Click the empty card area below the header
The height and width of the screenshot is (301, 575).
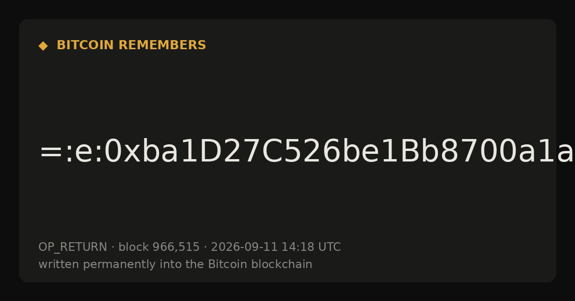tap(287, 96)
